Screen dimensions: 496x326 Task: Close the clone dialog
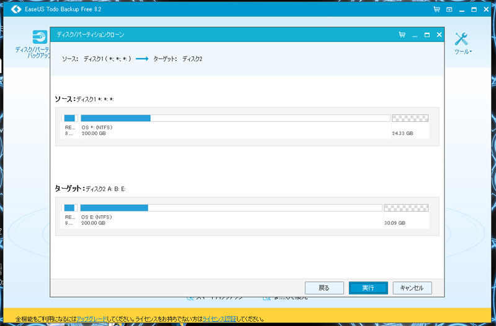click(x=439, y=35)
